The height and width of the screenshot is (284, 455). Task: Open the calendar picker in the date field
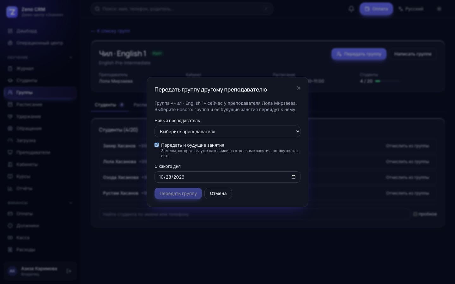[294, 177]
